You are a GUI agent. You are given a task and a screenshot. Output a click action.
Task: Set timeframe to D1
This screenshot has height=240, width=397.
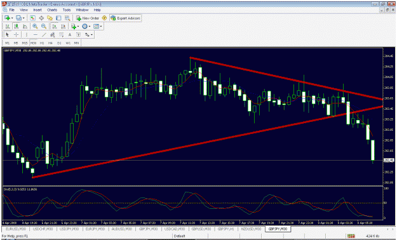[59, 43]
